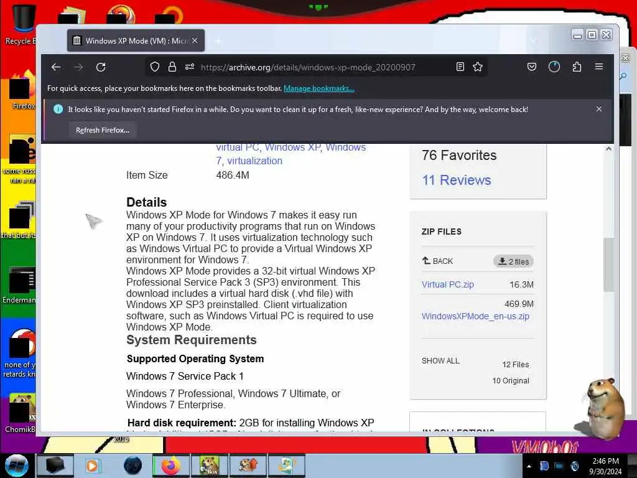Click the Firefox forward arrow

pos(79,67)
